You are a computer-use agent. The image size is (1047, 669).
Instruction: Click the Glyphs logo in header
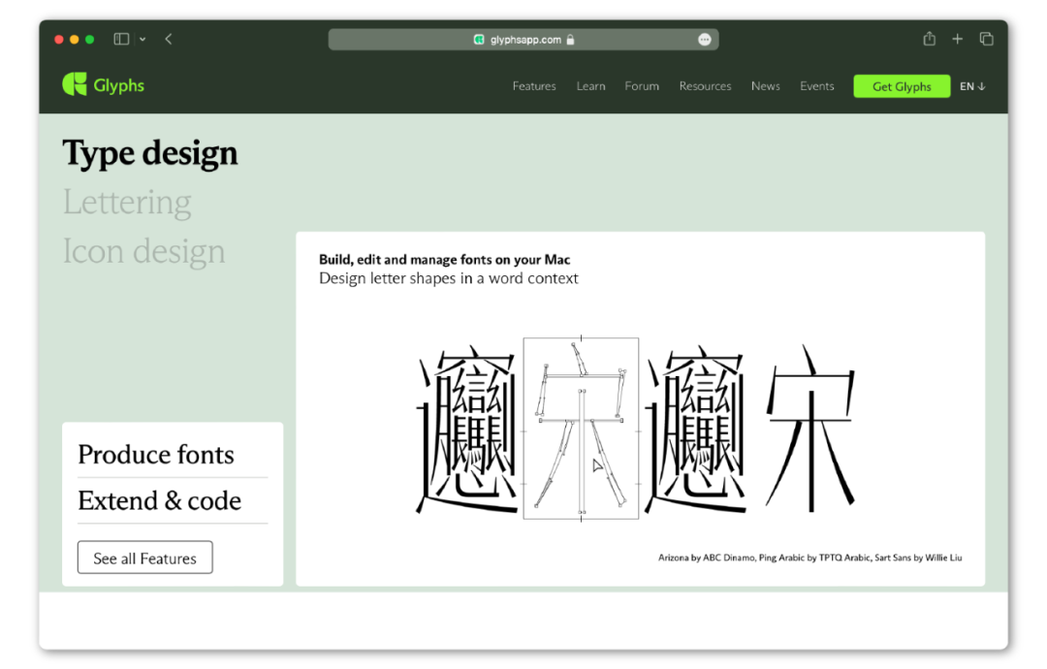(x=104, y=84)
